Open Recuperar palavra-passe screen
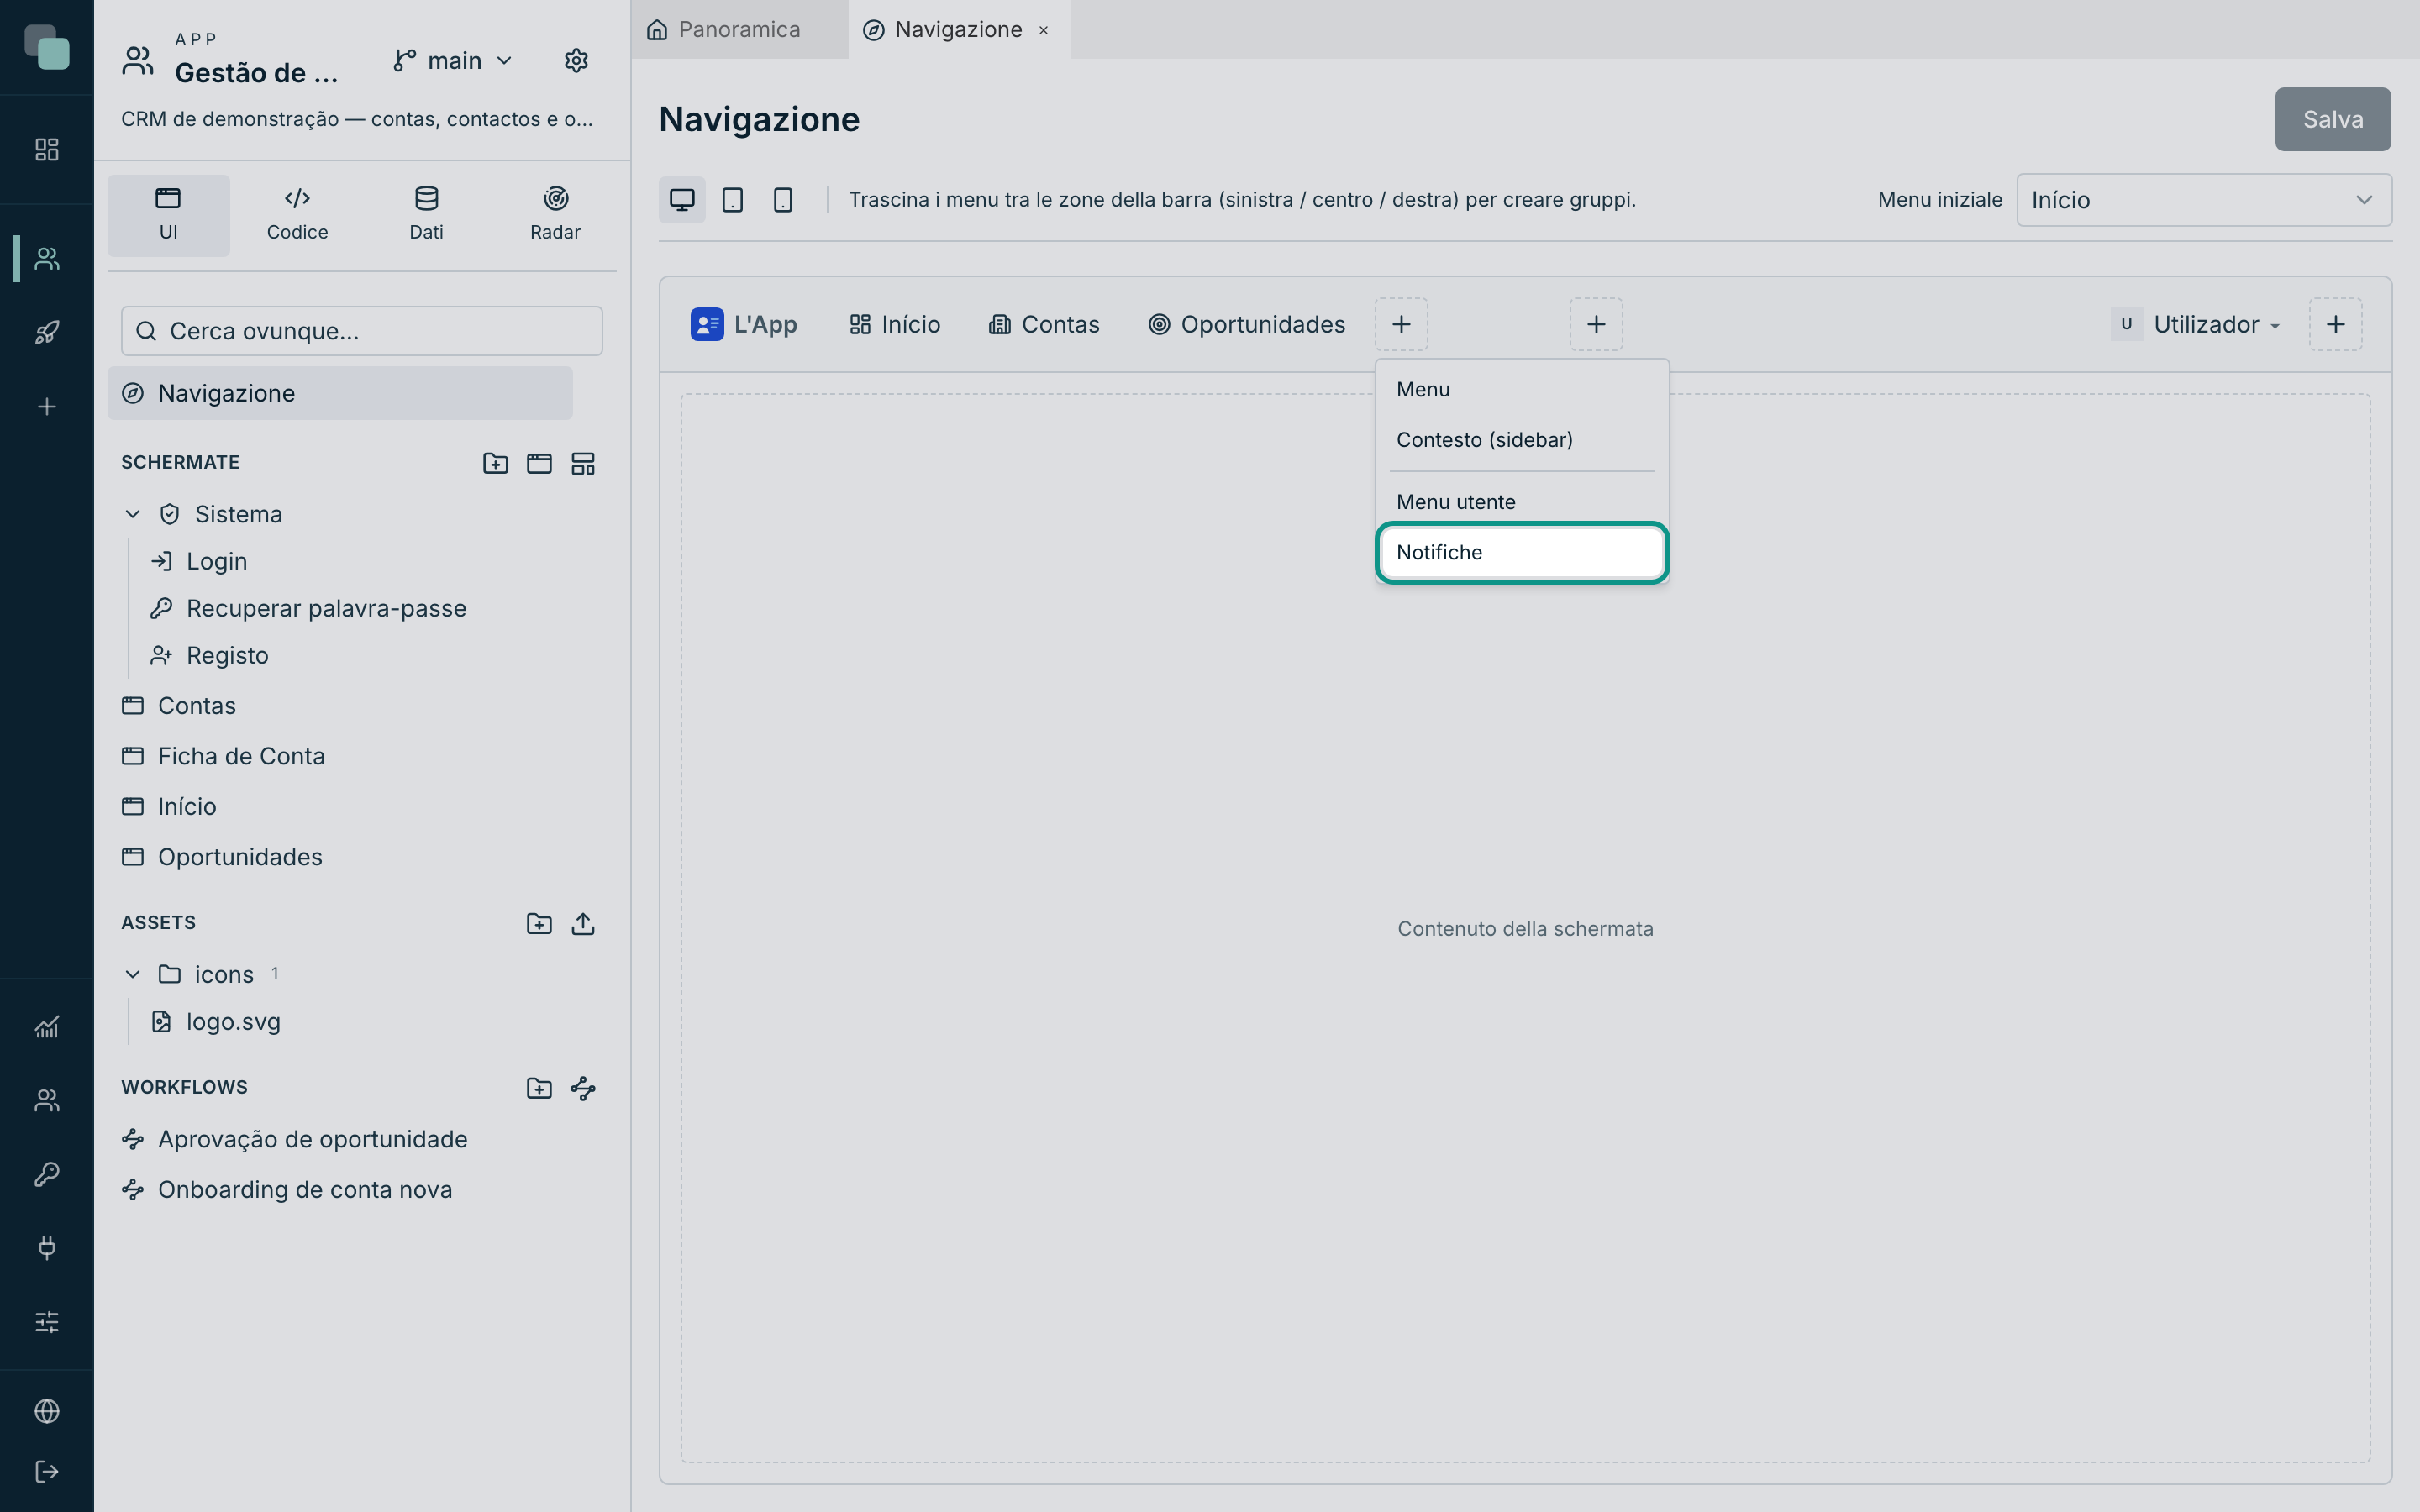The image size is (2420, 1512). [x=308, y=608]
